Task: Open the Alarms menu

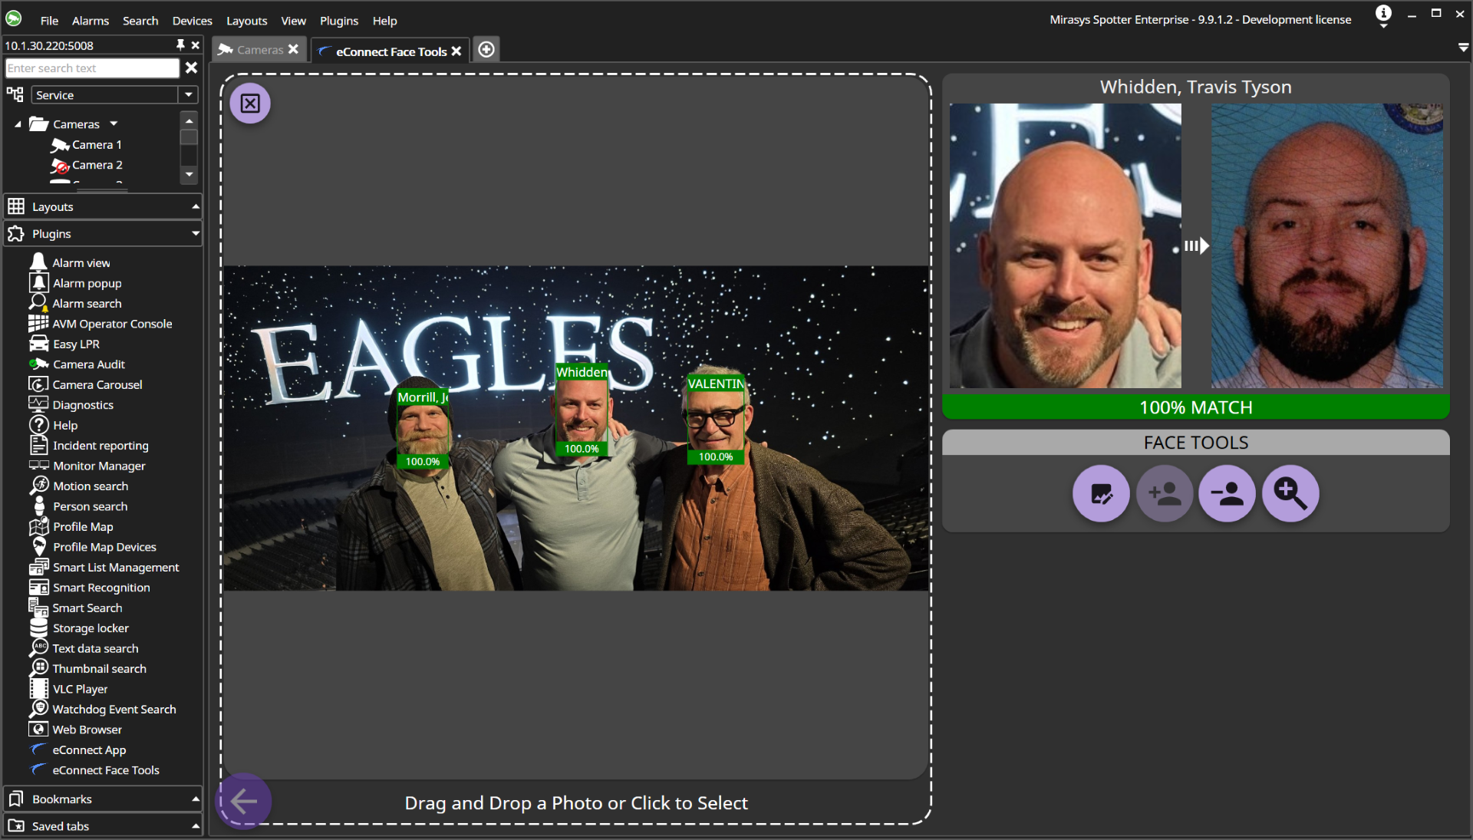Action: click(x=91, y=21)
